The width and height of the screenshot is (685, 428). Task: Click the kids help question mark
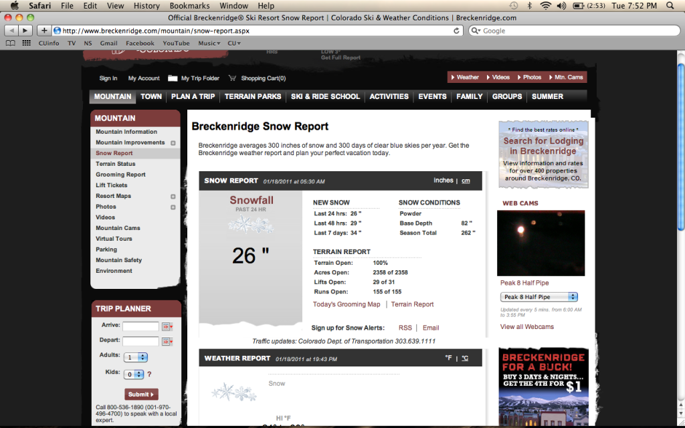point(149,374)
